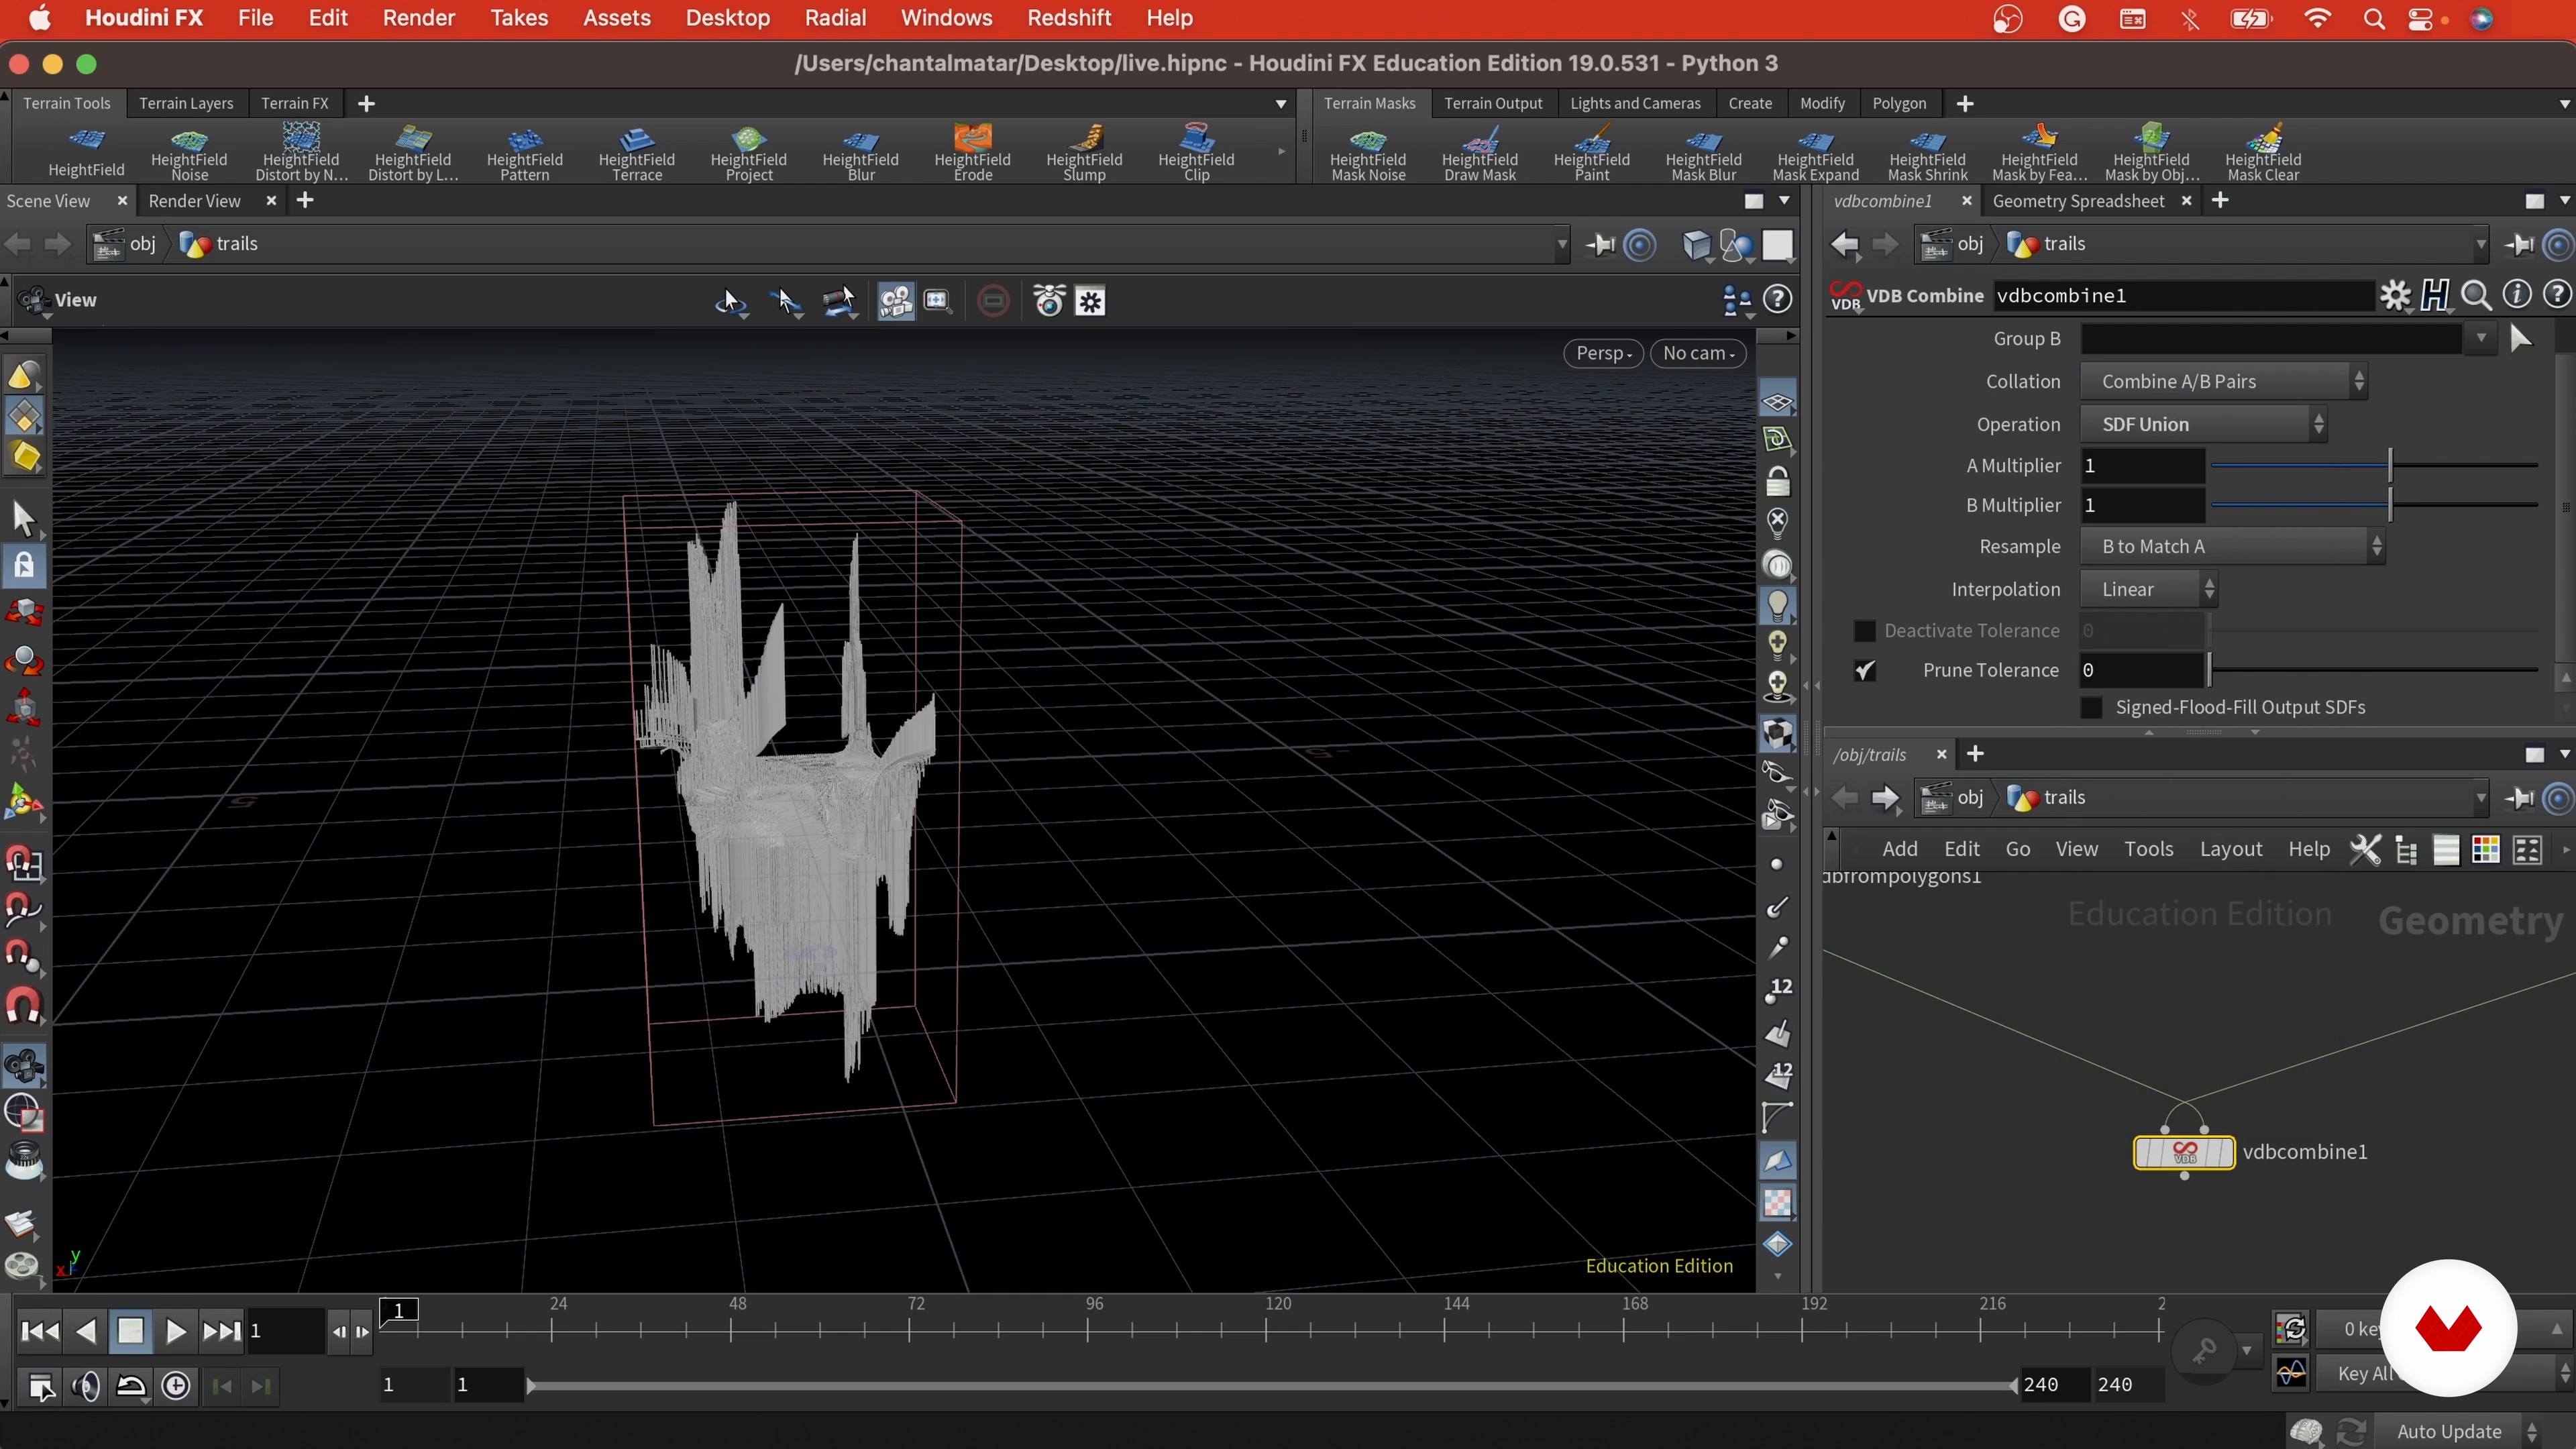Viewport: 2576px width, 1449px height.
Task: Toggle real-time playback clock button
Action: (176, 1386)
